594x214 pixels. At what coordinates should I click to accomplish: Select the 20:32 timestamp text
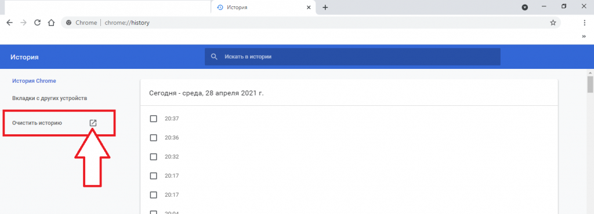(x=172, y=157)
